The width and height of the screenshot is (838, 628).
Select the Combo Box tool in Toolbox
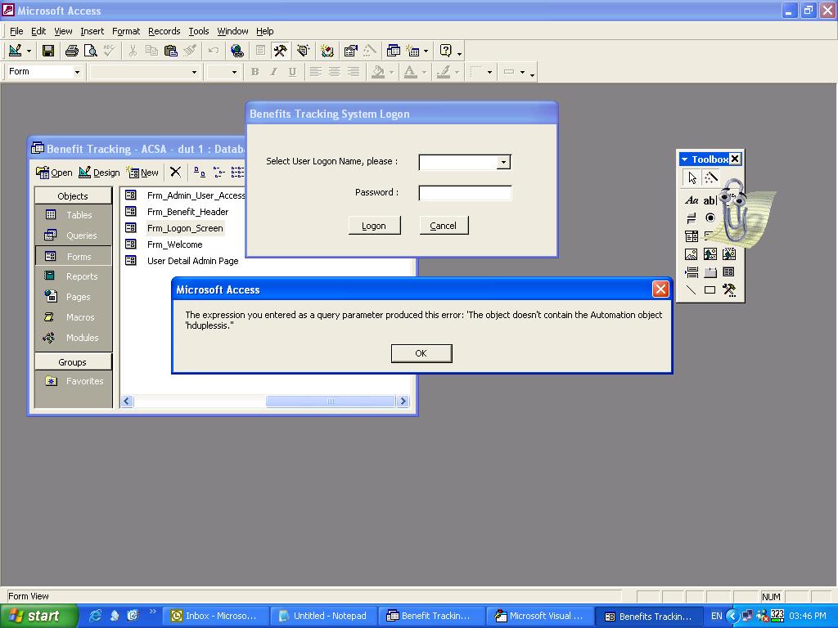[x=692, y=236]
